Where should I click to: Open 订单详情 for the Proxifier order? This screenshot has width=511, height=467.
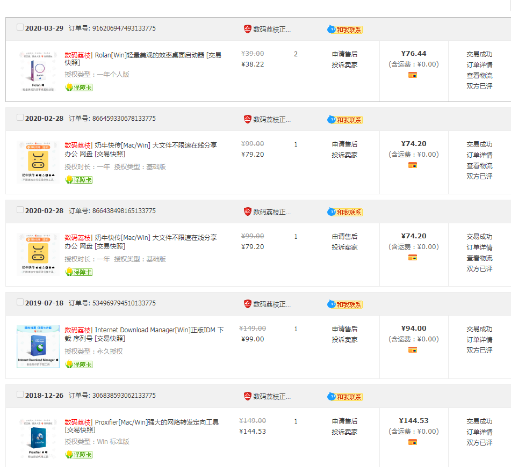479,432
